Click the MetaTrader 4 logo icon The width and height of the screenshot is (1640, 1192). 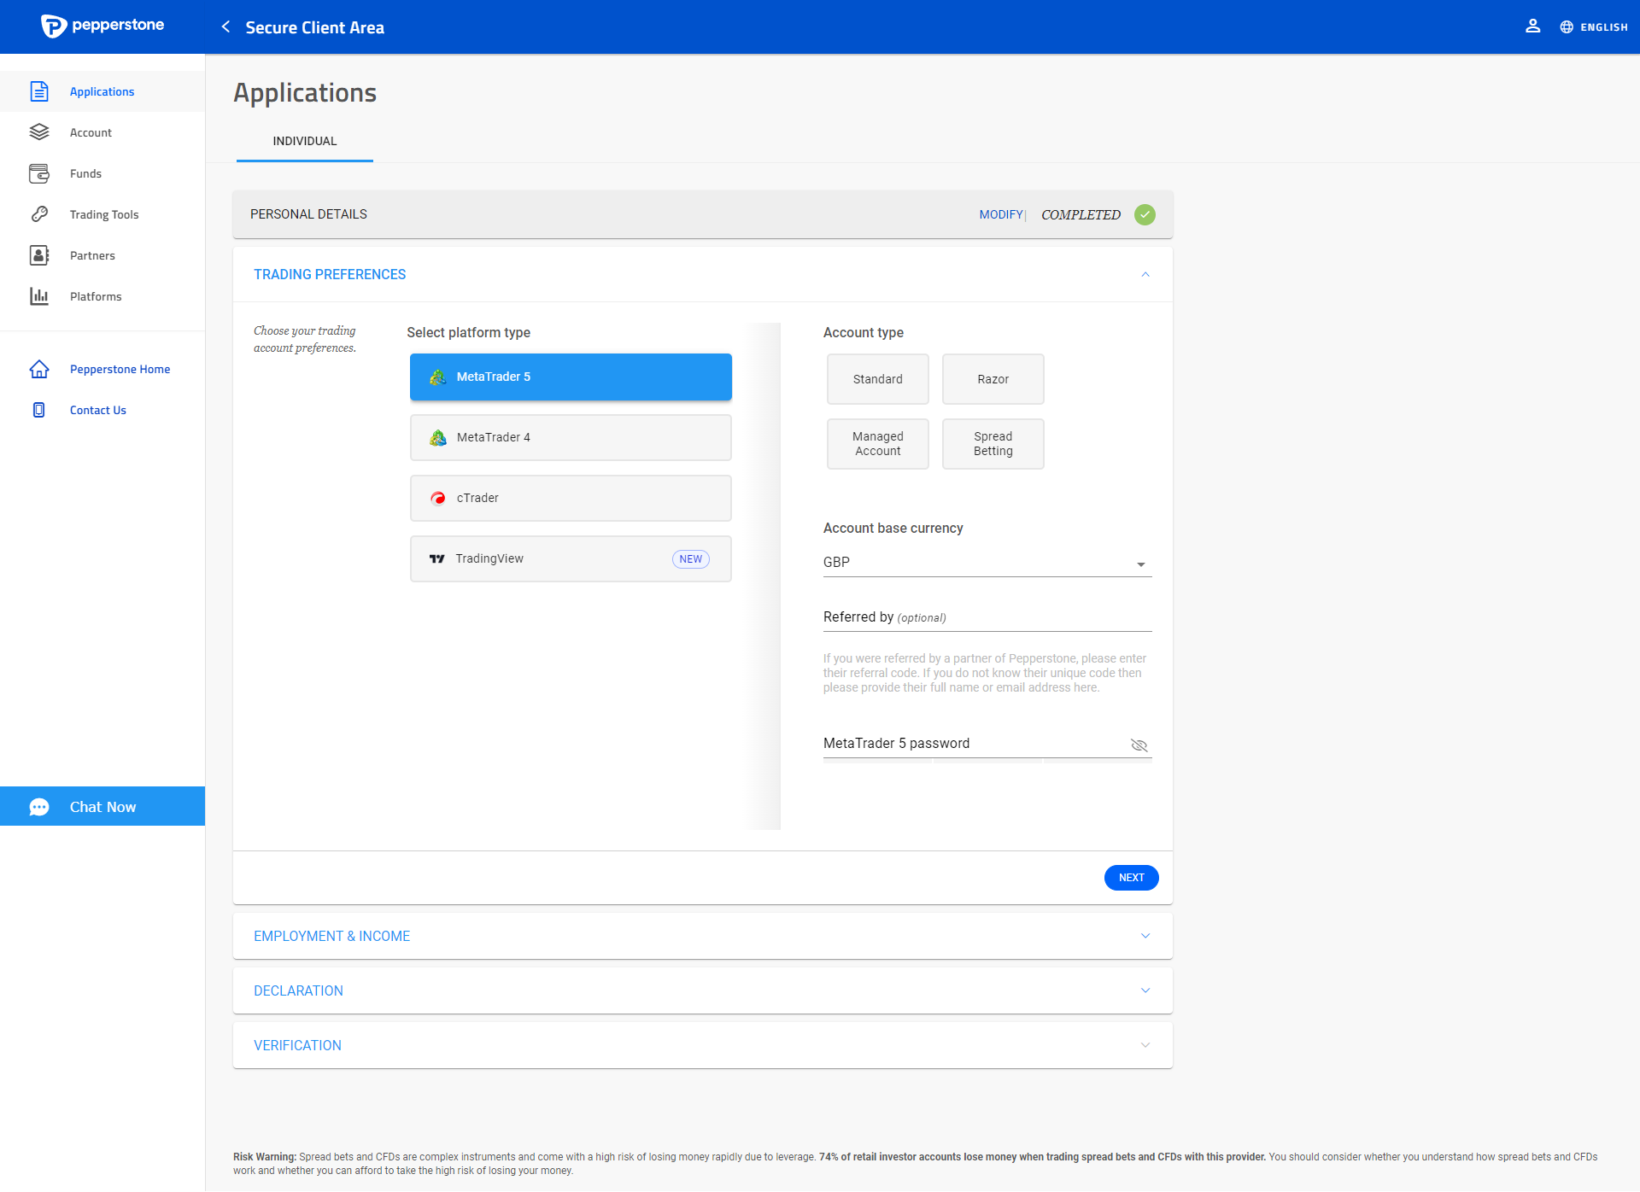pyautogui.click(x=438, y=437)
